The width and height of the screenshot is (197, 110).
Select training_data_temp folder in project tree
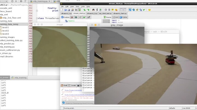tap(9, 24)
